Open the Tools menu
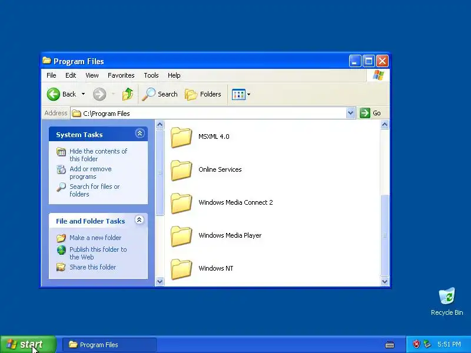The height and width of the screenshot is (353, 471). click(151, 75)
